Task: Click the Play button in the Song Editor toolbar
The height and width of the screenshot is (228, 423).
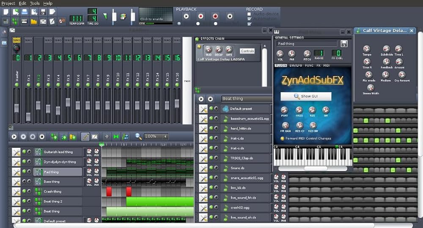Action: (14, 137)
